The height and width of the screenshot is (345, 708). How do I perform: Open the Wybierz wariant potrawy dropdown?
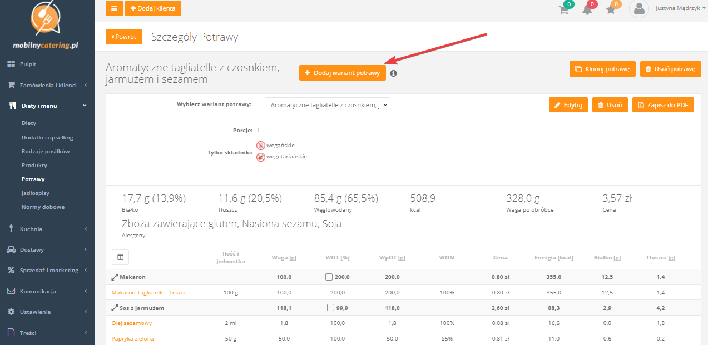tap(327, 105)
